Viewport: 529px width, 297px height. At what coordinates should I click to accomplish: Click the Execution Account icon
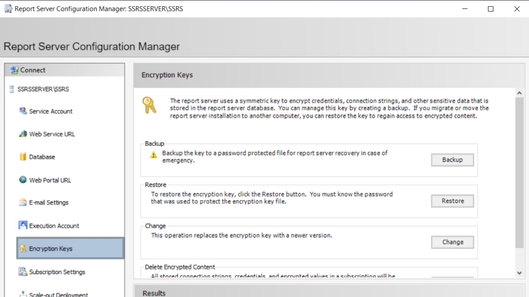23,225
